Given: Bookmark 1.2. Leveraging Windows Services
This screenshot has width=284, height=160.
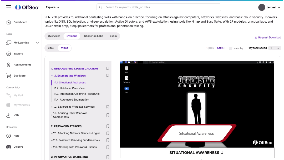Looking at the screenshot, I should [108, 107].
